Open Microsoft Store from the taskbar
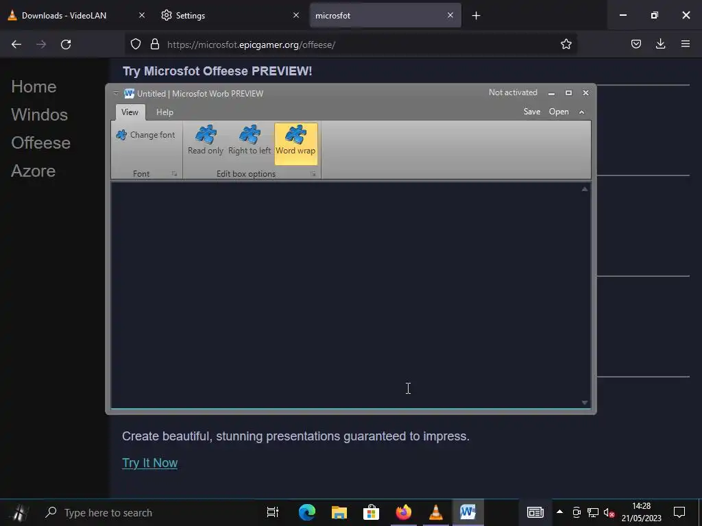702x526 pixels. tap(371, 512)
